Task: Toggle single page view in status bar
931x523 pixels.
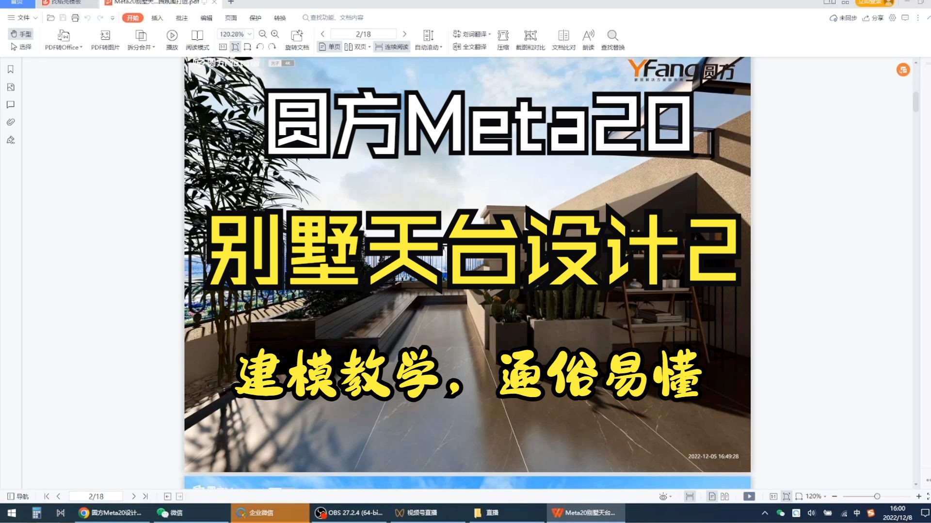Action: [712, 496]
